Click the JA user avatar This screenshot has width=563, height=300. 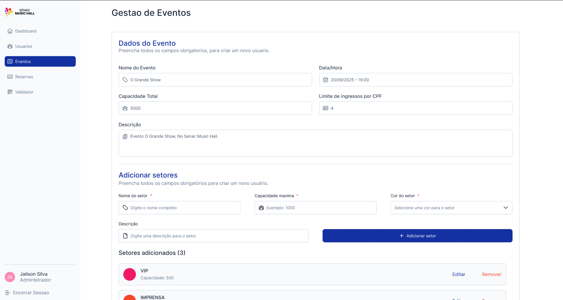point(10,277)
